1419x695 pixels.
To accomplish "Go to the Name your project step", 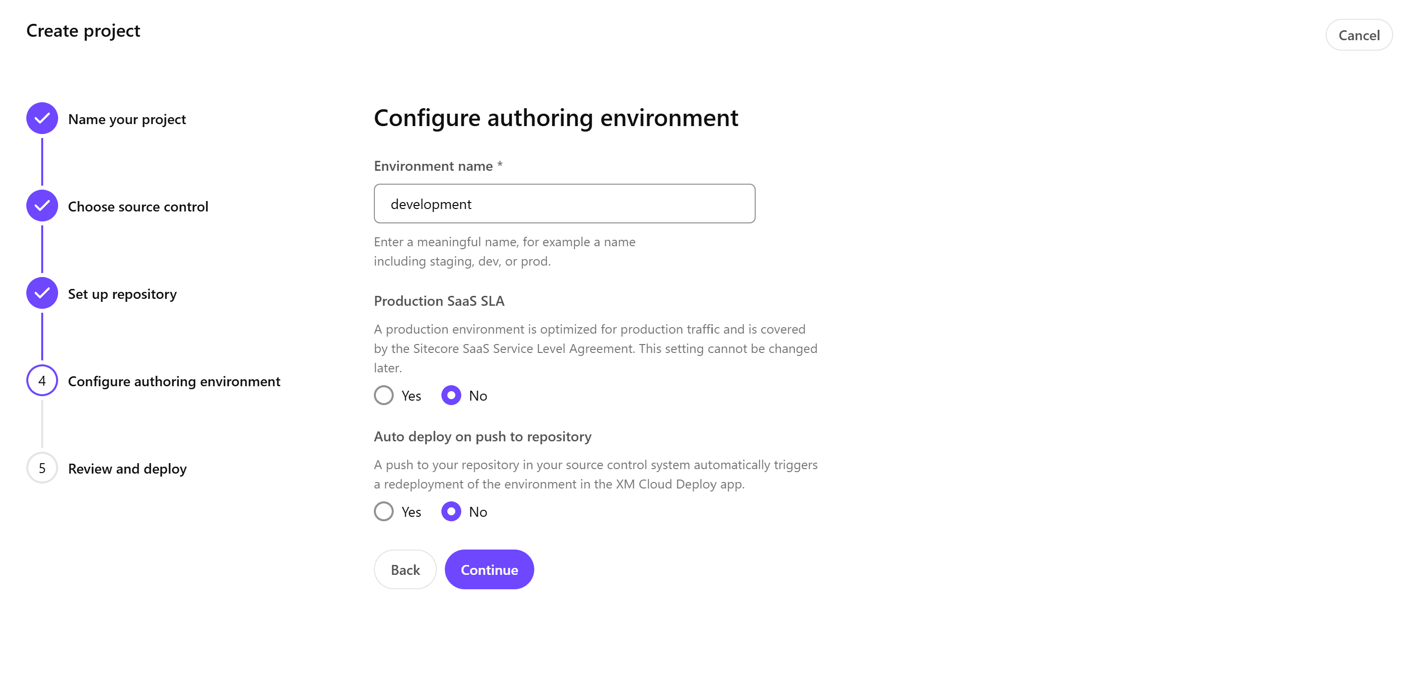I will 127,120.
